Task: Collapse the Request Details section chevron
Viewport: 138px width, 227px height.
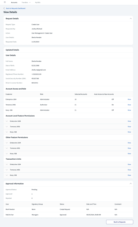Action: pyautogui.click(x=131, y=19)
